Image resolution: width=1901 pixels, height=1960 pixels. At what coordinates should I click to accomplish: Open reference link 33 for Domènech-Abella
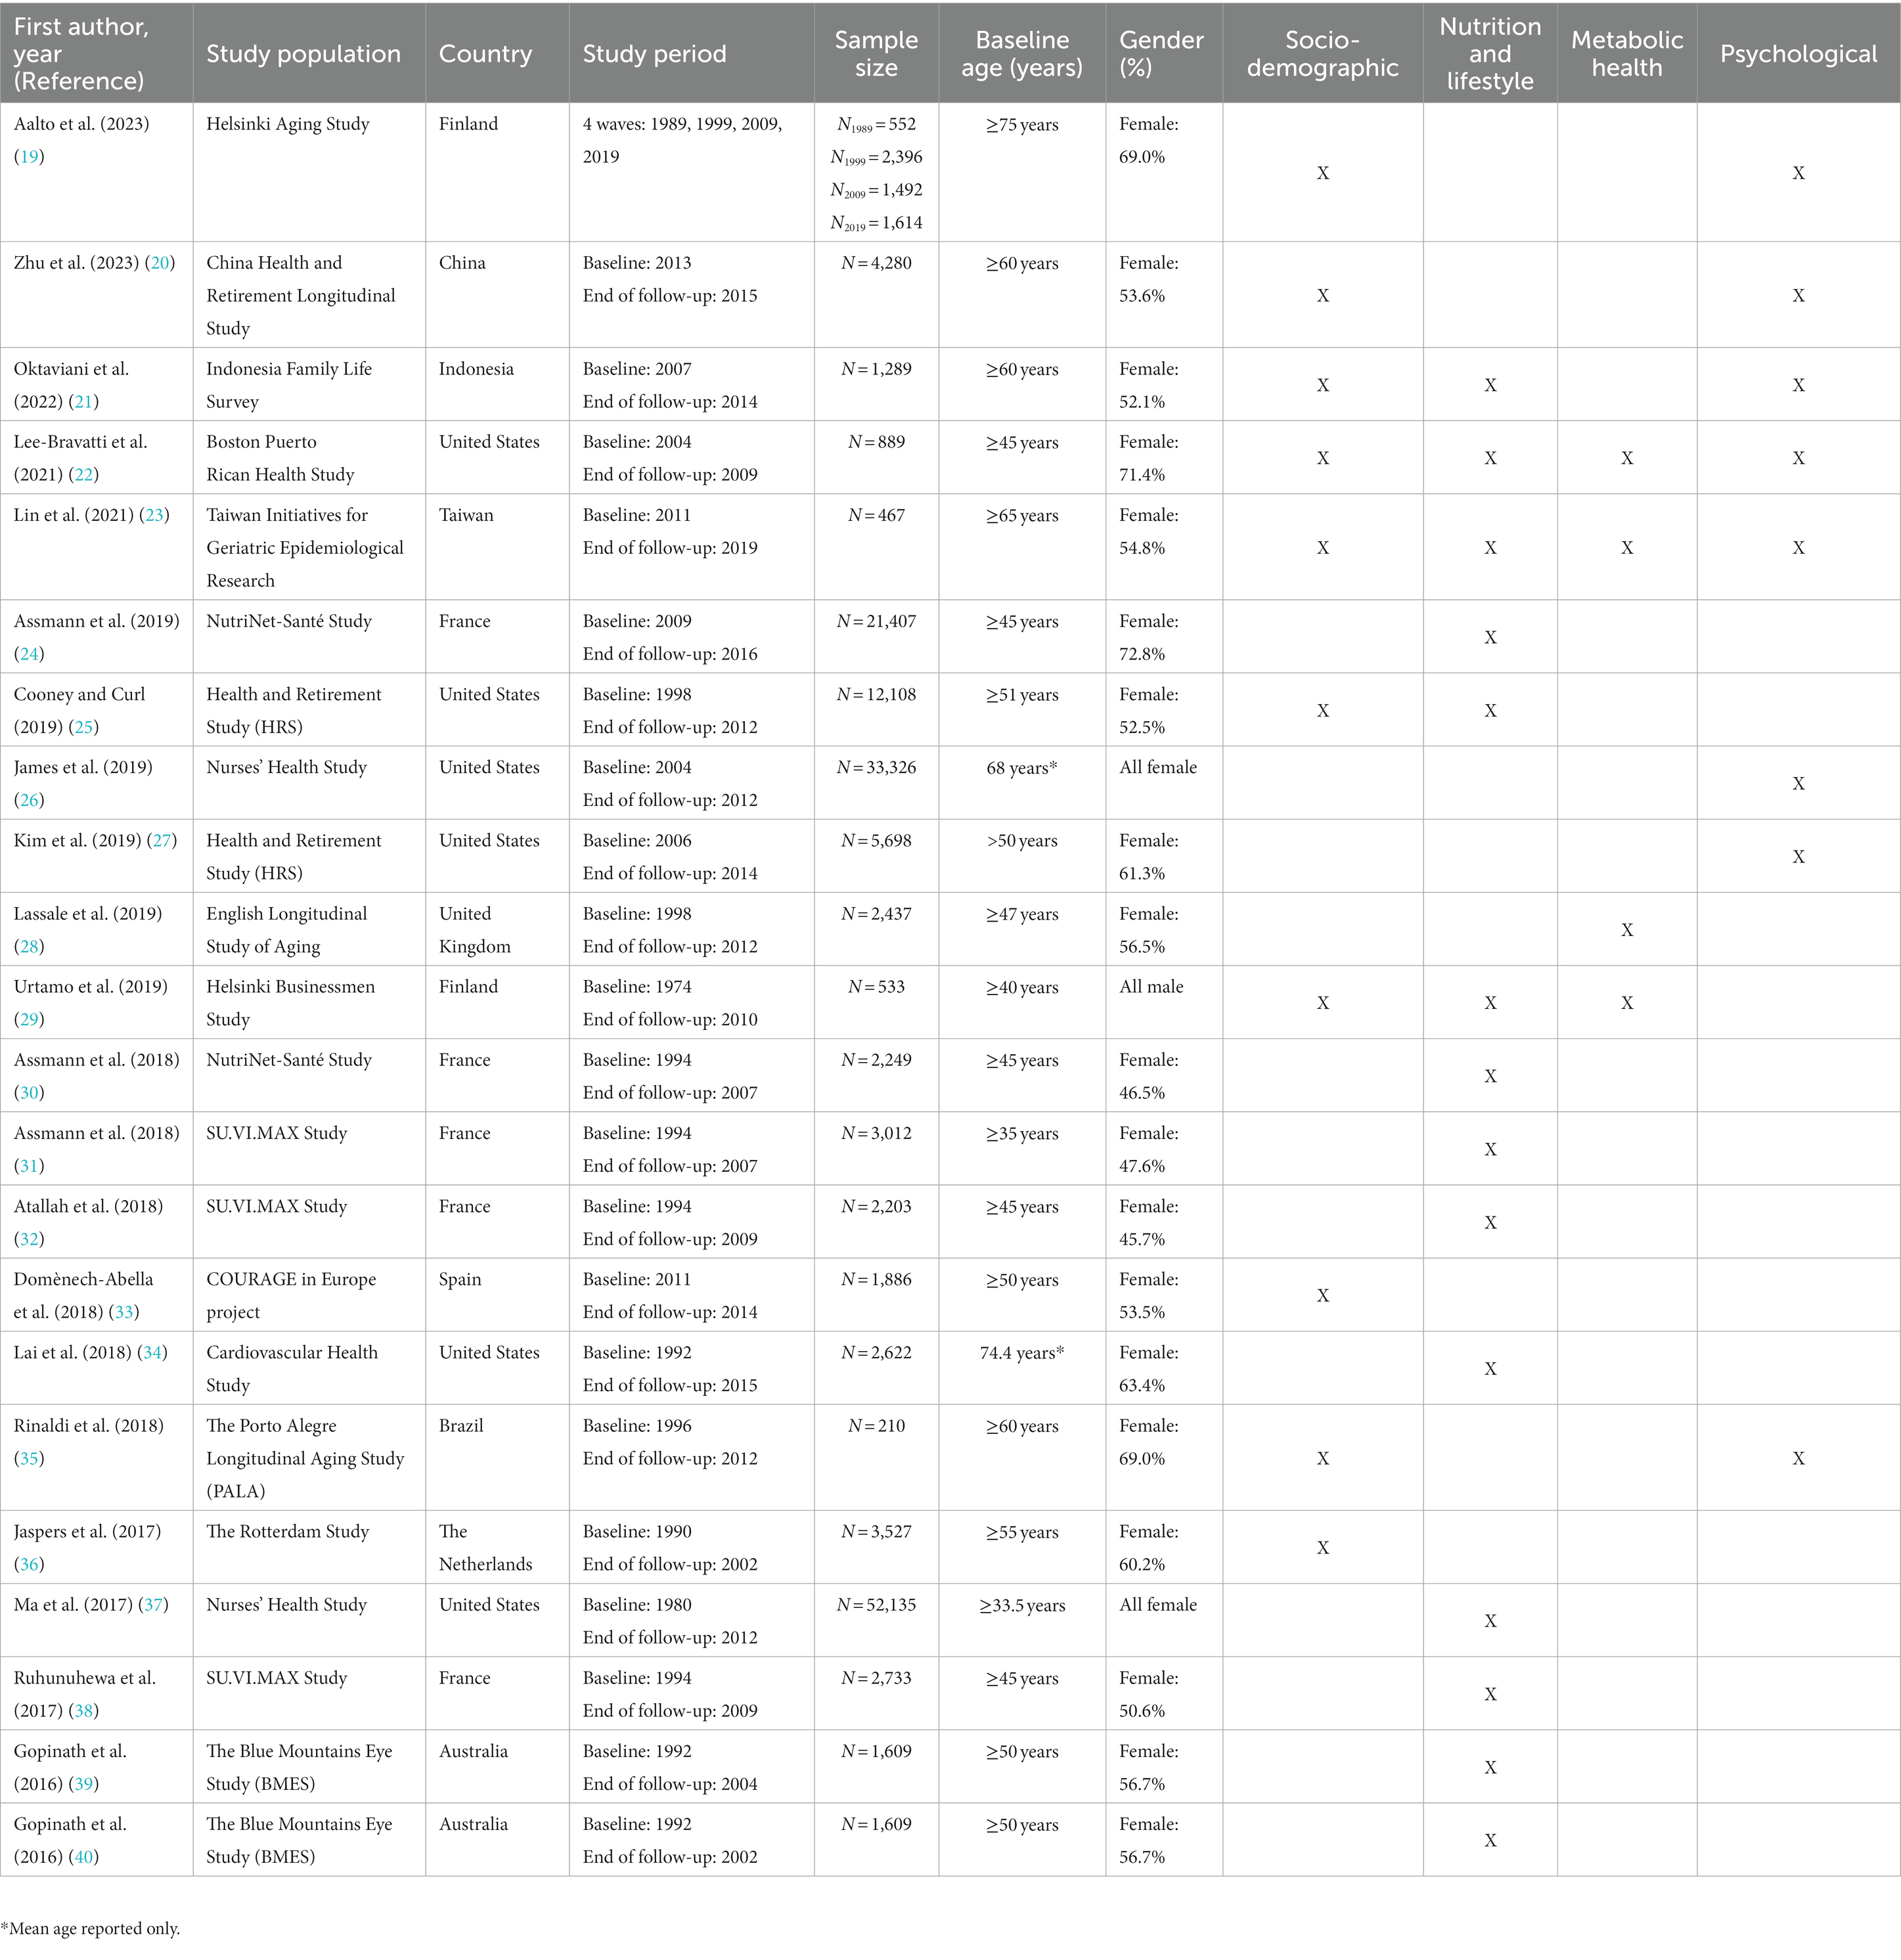point(124,1312)
